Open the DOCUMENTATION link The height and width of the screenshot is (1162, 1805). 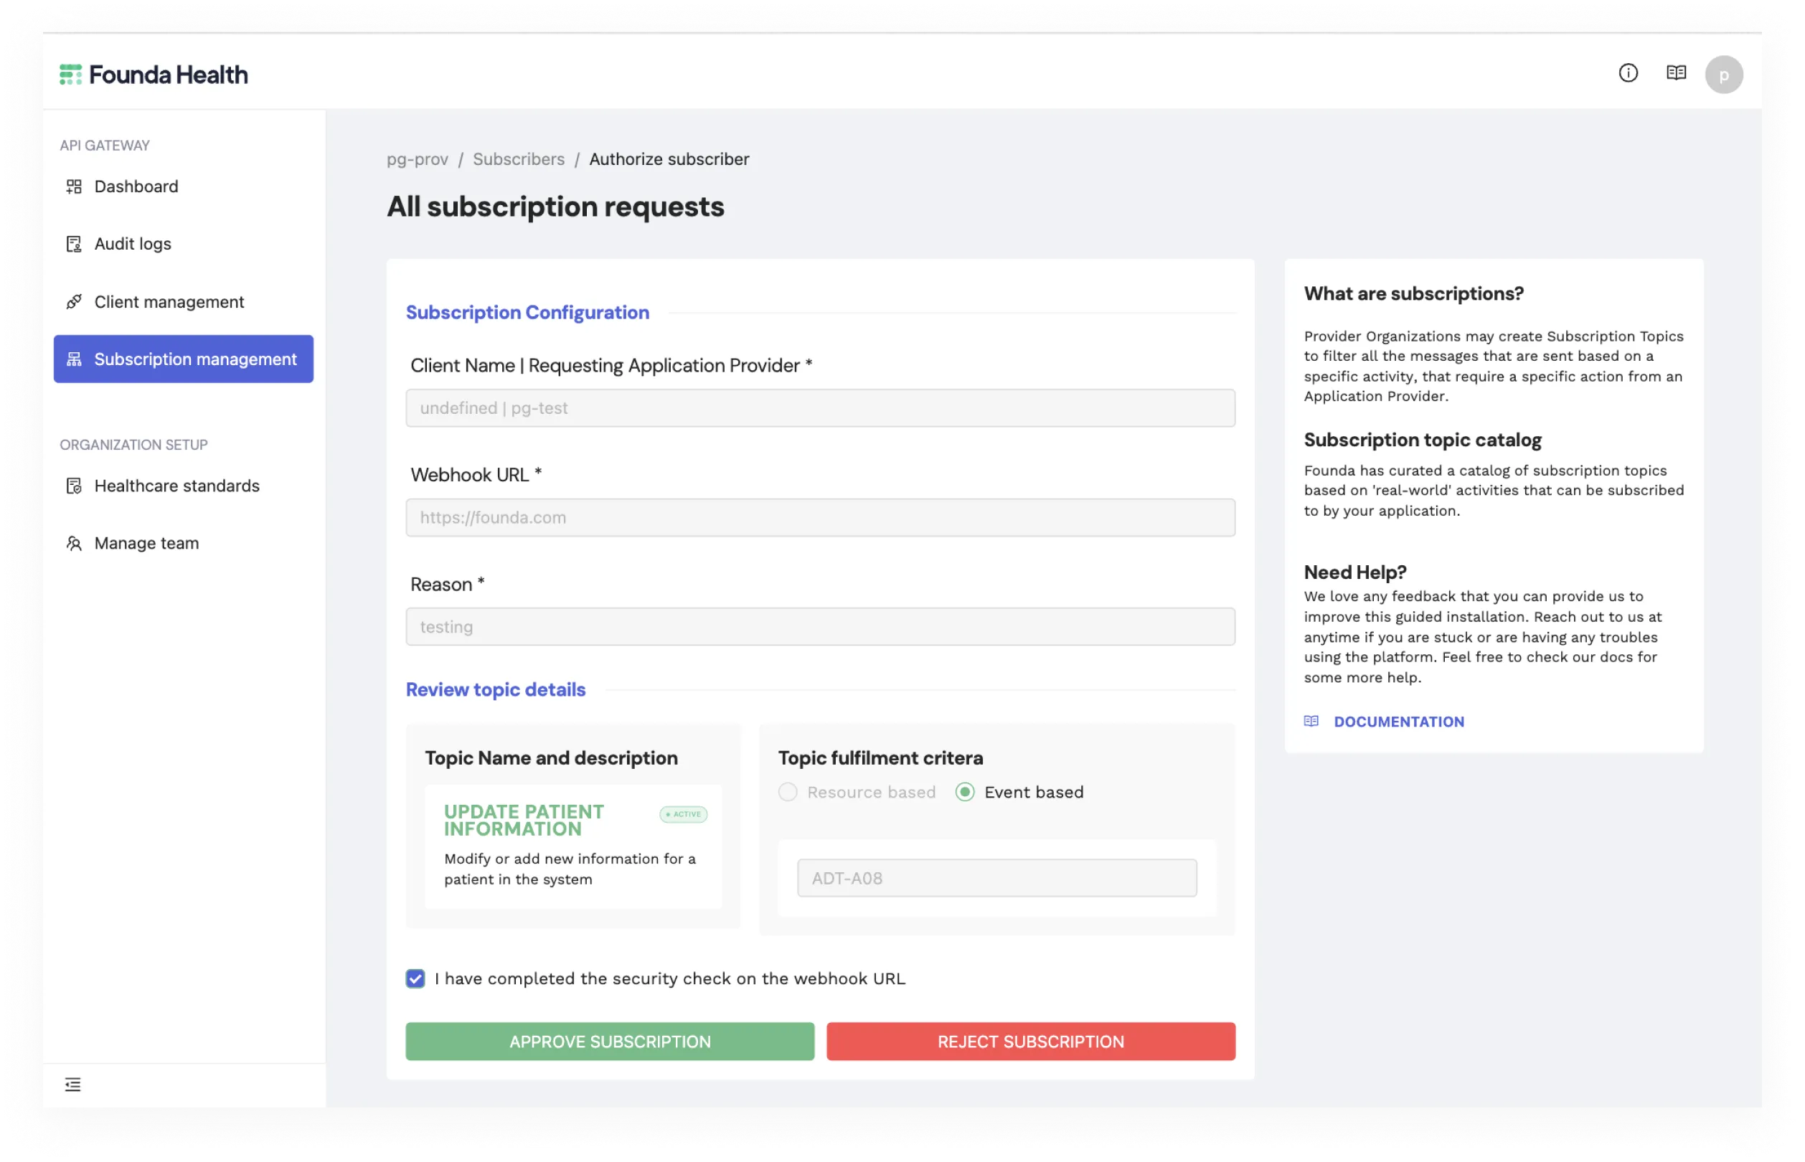(x=1398, y=722)
